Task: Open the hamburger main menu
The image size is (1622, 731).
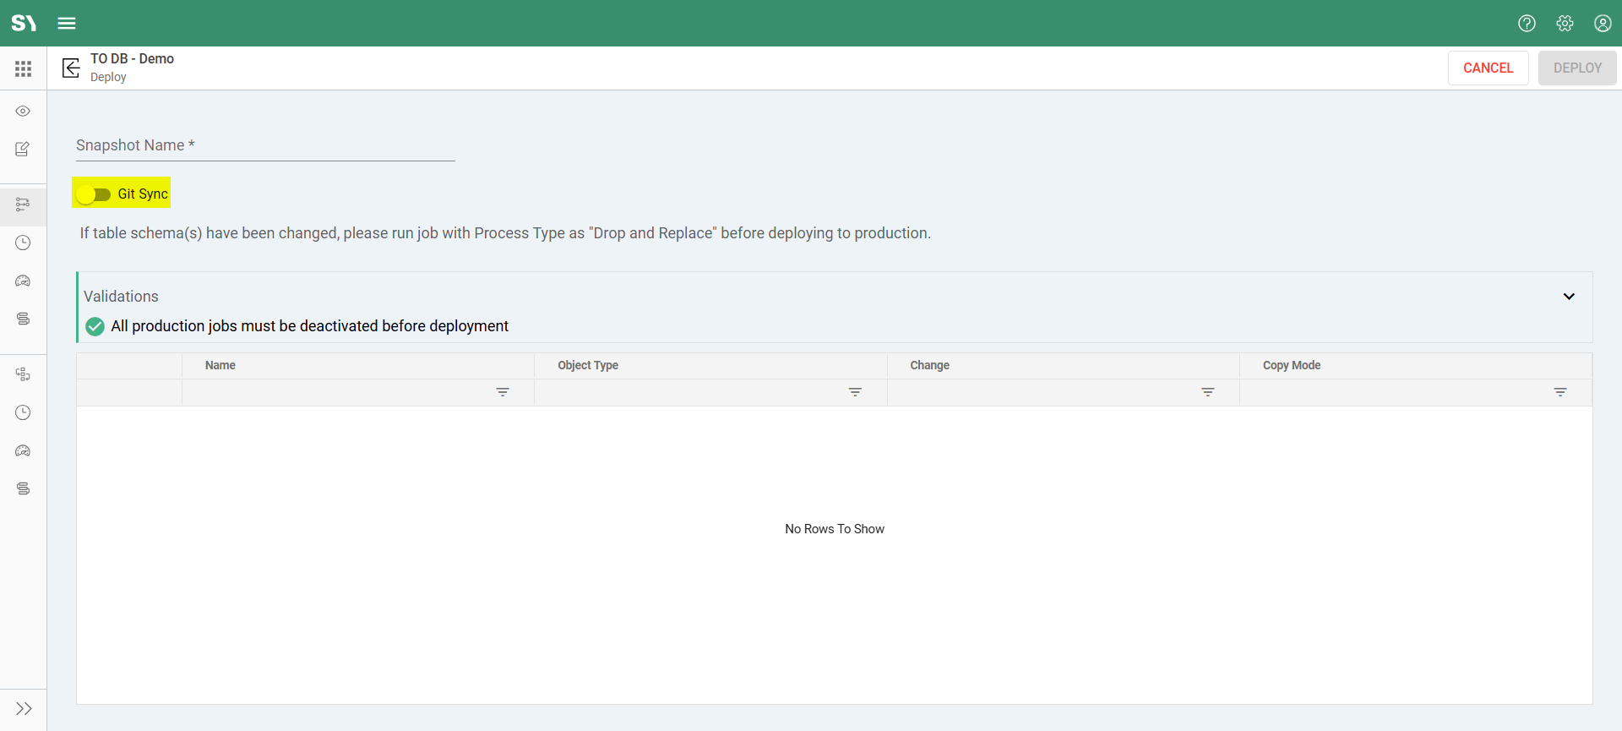Action: coord(67,23)
